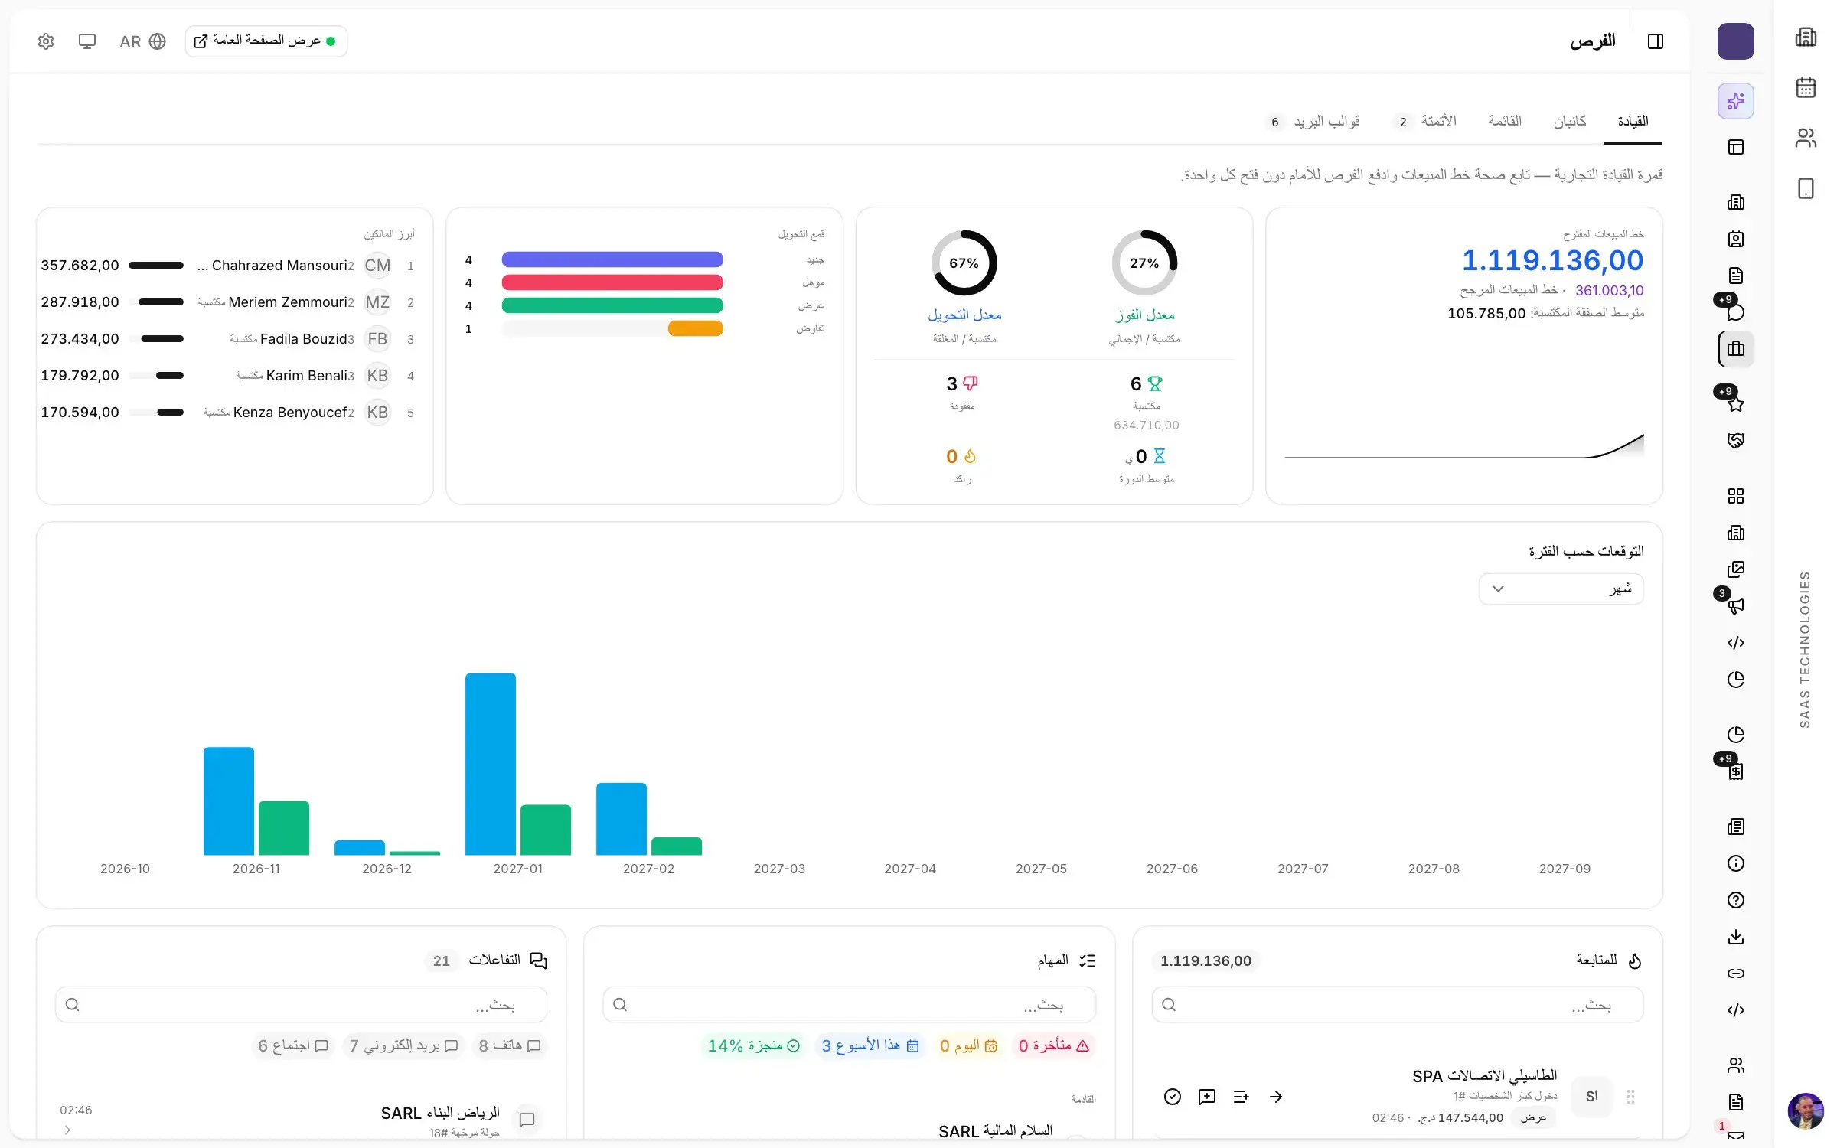Viewport: 1837px width, 1148px height.
Task: Open the users icon in outer rail
Action: (1806, 138)
